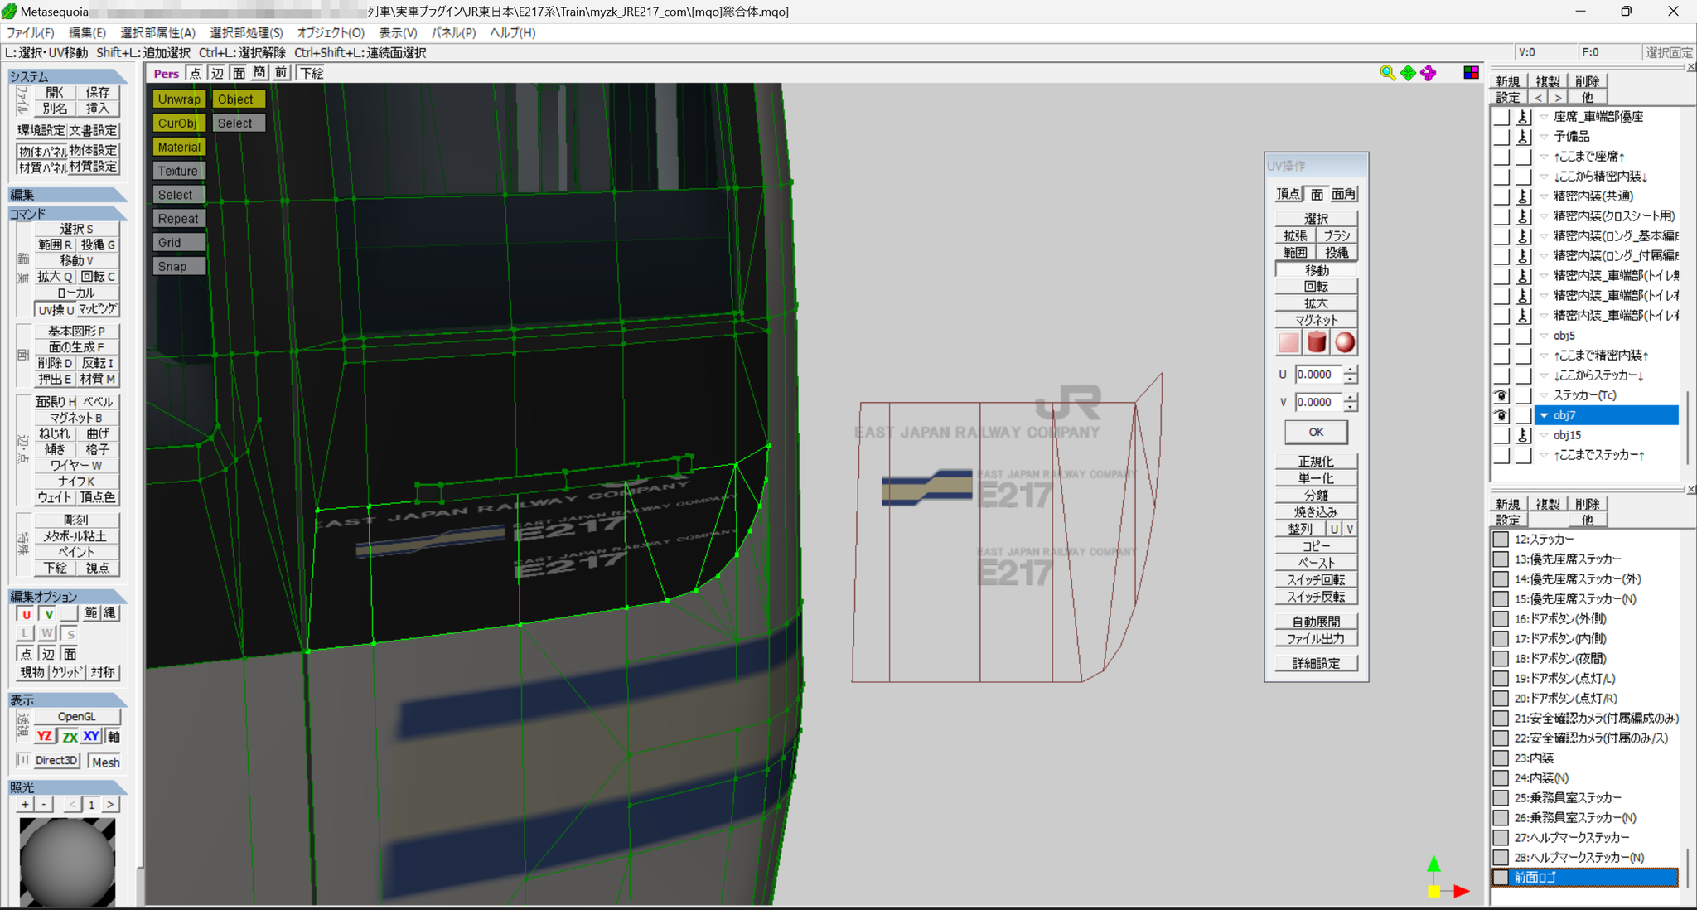Toggle the lock icon for obj15
The image size is (1697, 910).
(1523, 435)
